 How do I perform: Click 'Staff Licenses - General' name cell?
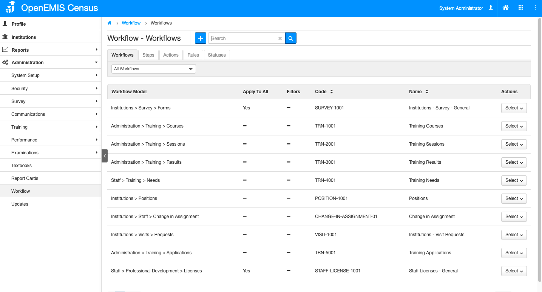point(433,271)
